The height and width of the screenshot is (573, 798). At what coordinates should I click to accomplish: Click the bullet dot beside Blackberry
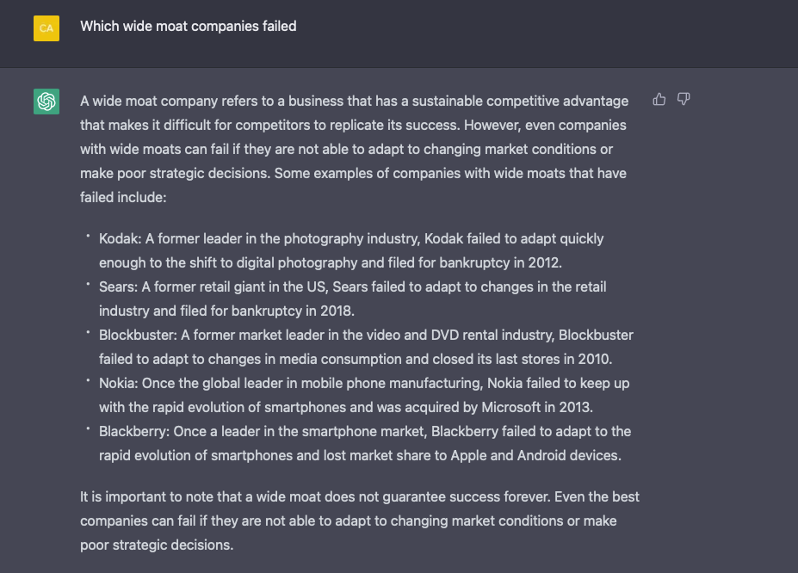(88, 428)
